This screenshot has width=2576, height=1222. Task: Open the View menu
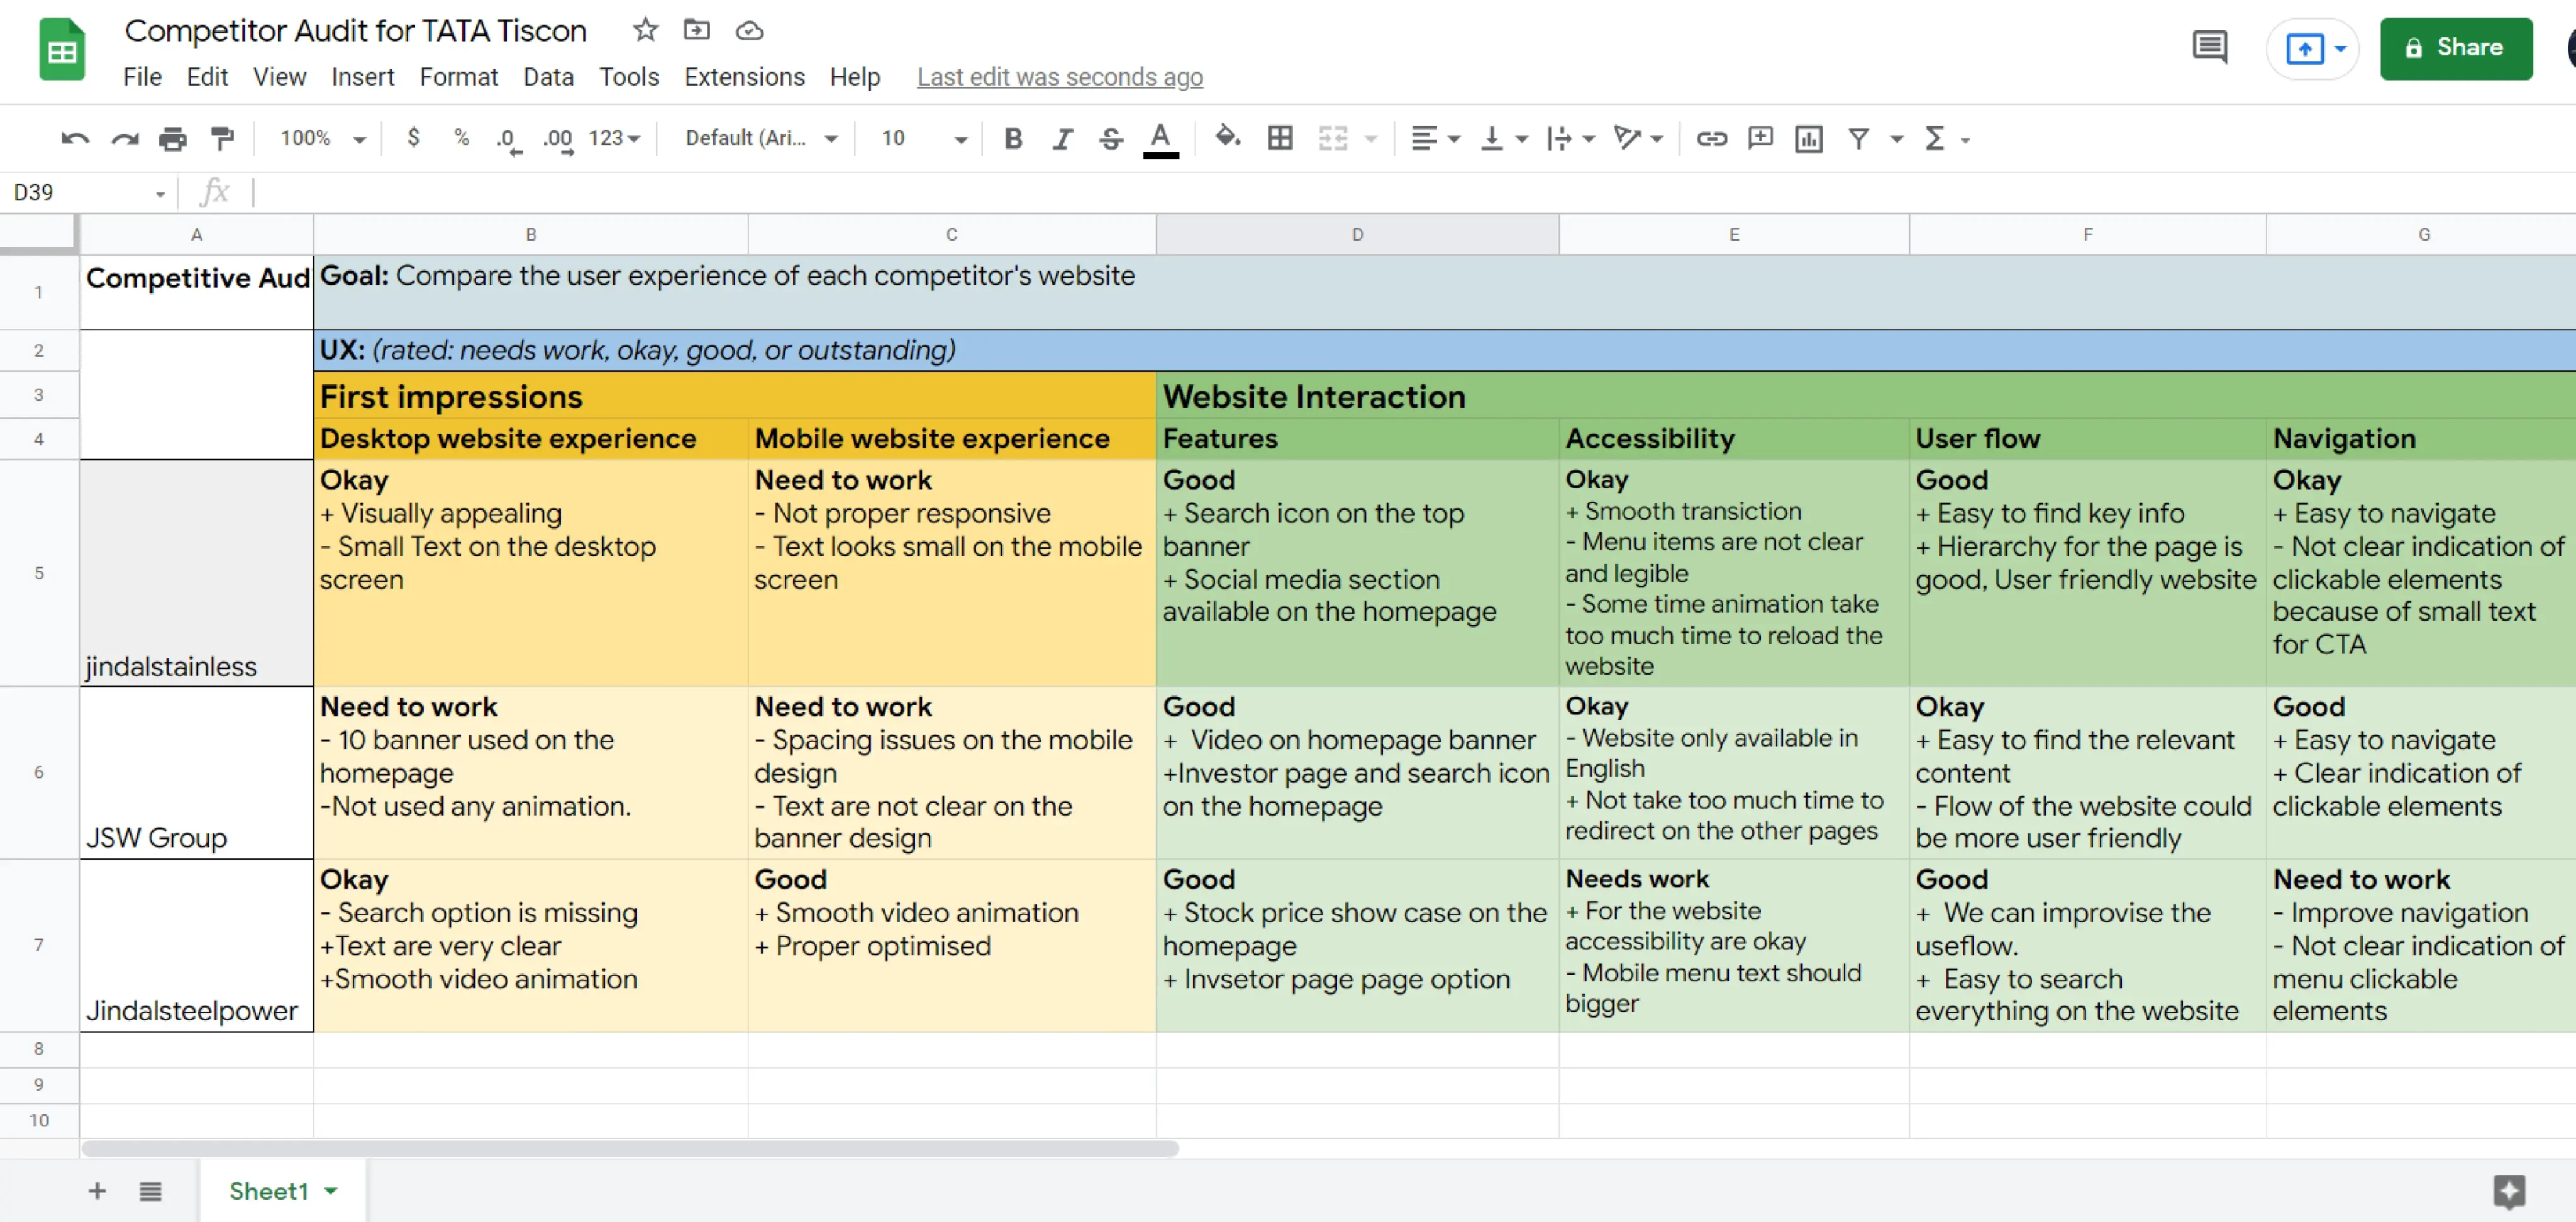click(x=279, y=77)
